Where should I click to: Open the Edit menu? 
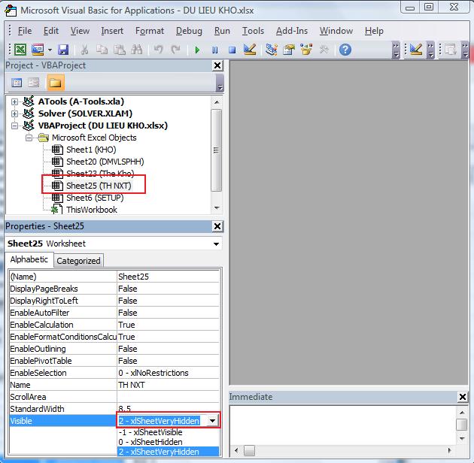[51, 31]
